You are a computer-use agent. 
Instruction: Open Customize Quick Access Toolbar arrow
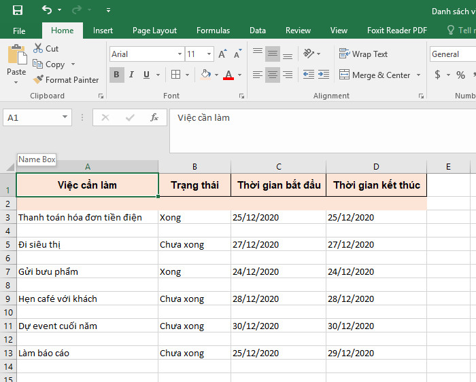click(108, 10)
